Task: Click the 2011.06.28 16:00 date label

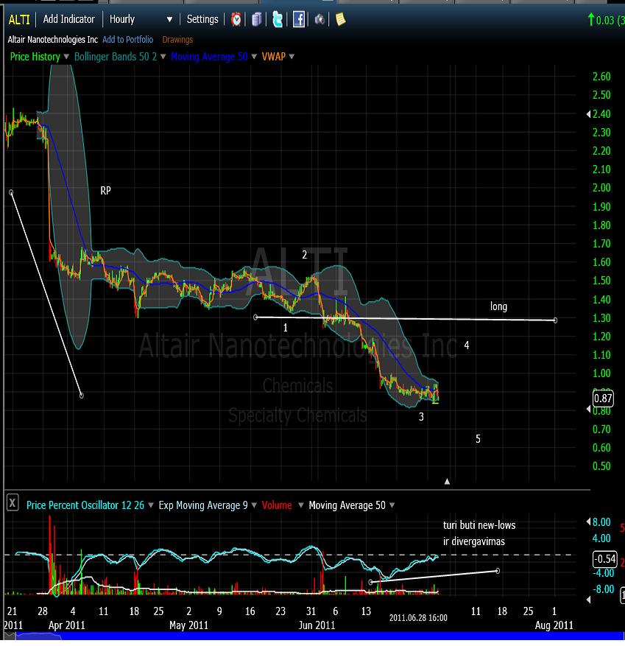Action: pos(418,618)
